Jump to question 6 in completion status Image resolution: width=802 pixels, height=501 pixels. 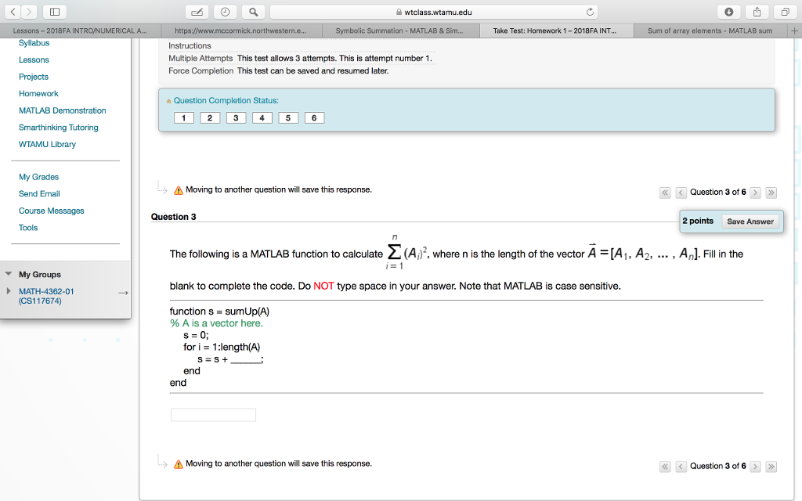pos(314,118)
